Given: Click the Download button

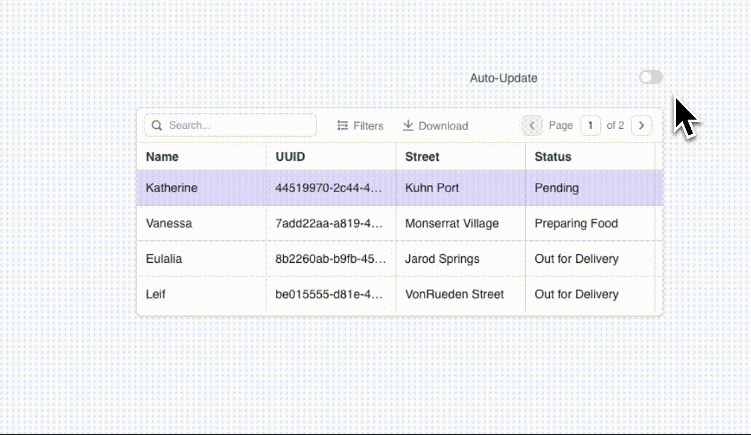Looking at the screenshot, I should [x=435, y=125].
